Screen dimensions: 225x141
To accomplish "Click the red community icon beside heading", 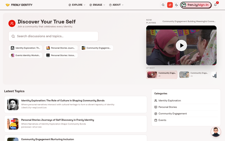I will (12, 23).
